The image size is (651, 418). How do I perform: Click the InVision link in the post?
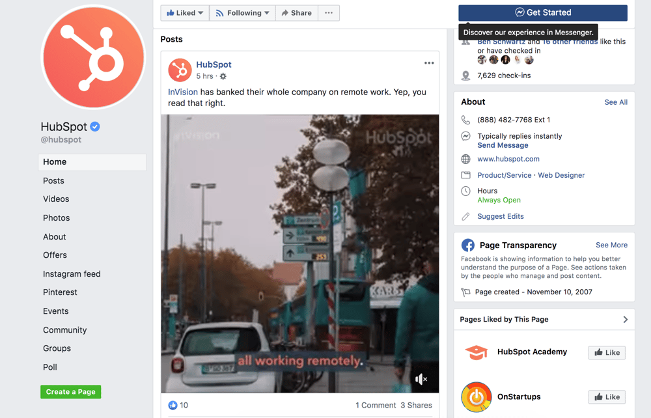[183, 92]
